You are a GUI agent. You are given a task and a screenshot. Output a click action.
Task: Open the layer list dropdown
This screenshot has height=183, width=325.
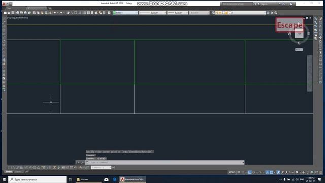pyautogui.click(x=240, y=13)
